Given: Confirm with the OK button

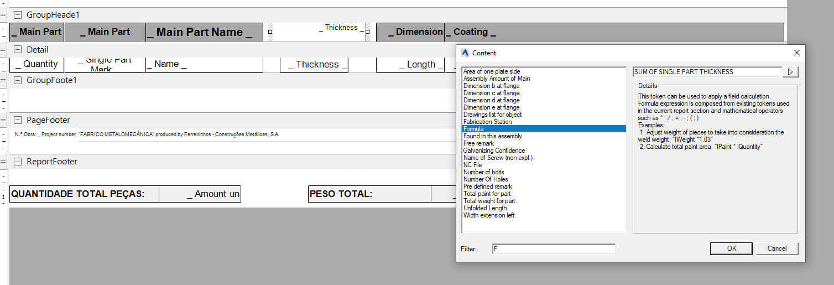Looking at the screenshot, I should tap(731, 248).
